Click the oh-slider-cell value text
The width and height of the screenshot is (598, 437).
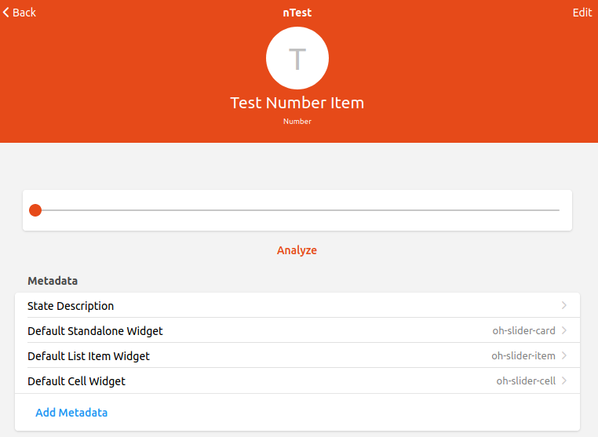[x=525, y=381]
